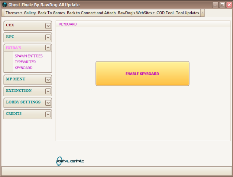Click the LOBBY SETTINGS header label
The width and height of the screenshot is (233, 177).
(x=23, y=102)
